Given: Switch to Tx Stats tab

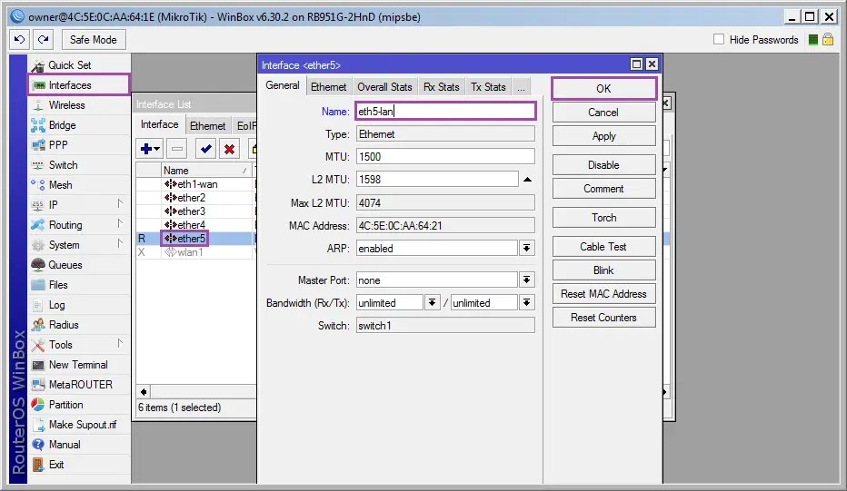Looking at the screenshot, I should point(488,87).
